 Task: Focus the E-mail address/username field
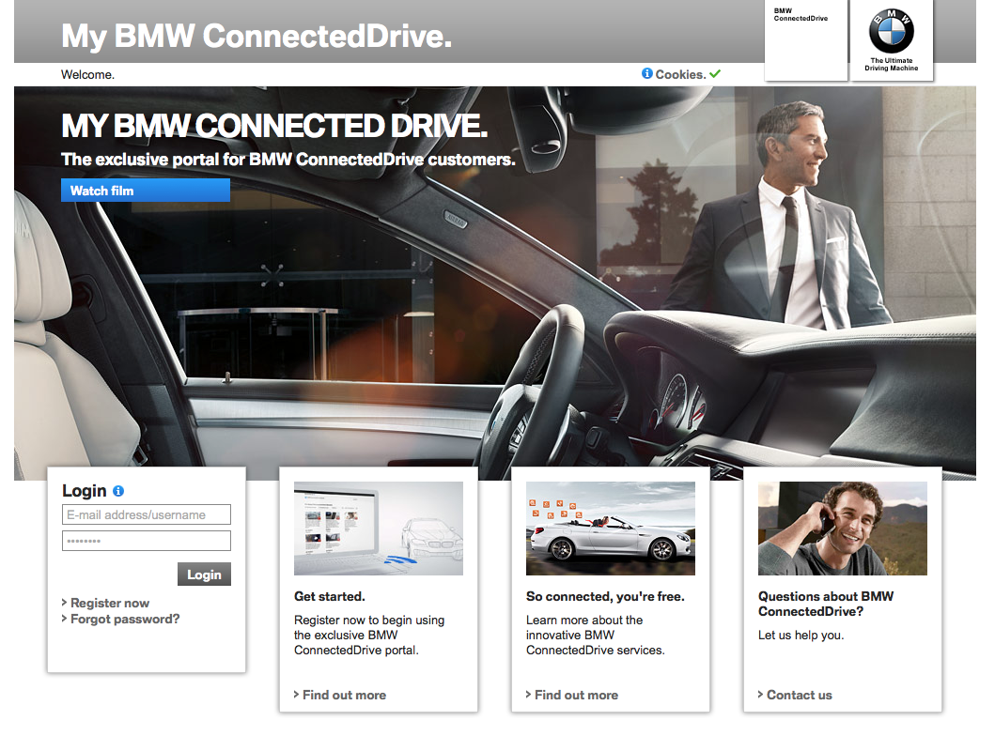click(x=147, y=514)
